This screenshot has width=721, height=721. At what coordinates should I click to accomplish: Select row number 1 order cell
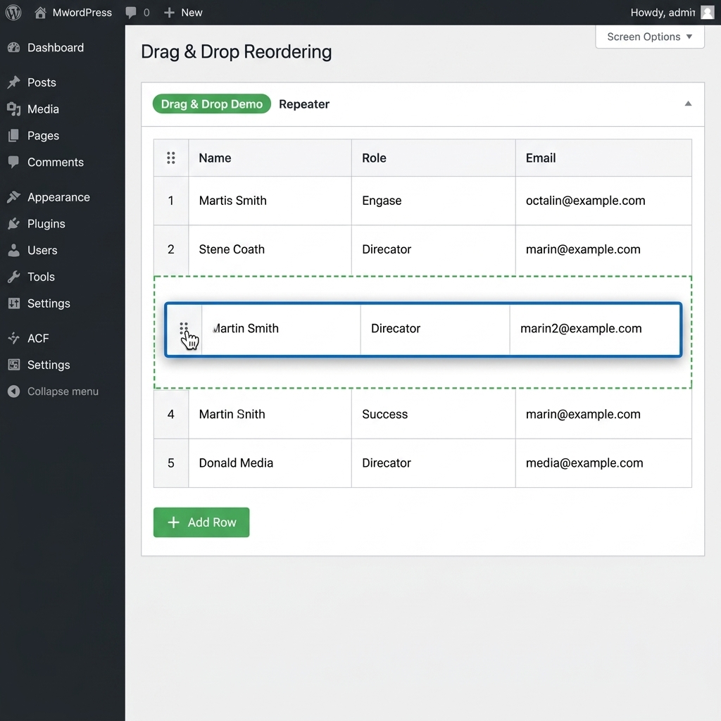pyautogui.click(x=171, y=201)
